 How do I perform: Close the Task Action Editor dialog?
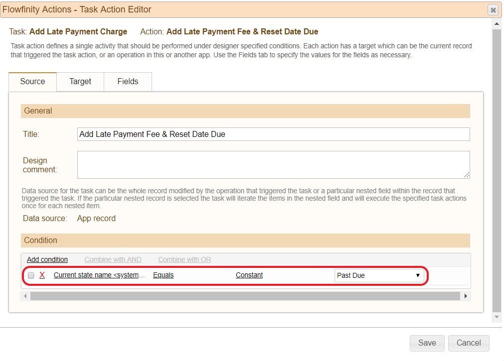pos(493,10)
